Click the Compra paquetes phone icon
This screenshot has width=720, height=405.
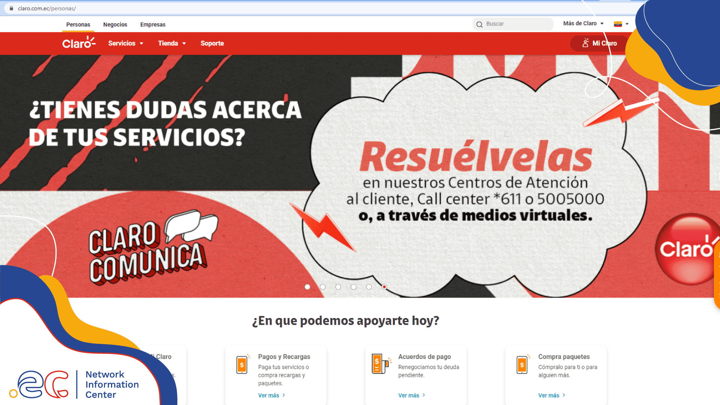coord(522,364)
